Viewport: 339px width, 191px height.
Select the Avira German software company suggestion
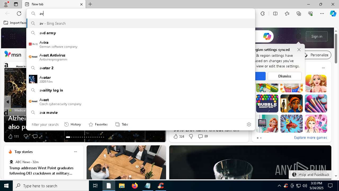click(141, 44)
